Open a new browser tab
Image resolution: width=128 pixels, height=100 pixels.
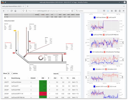tap(28, 6)
